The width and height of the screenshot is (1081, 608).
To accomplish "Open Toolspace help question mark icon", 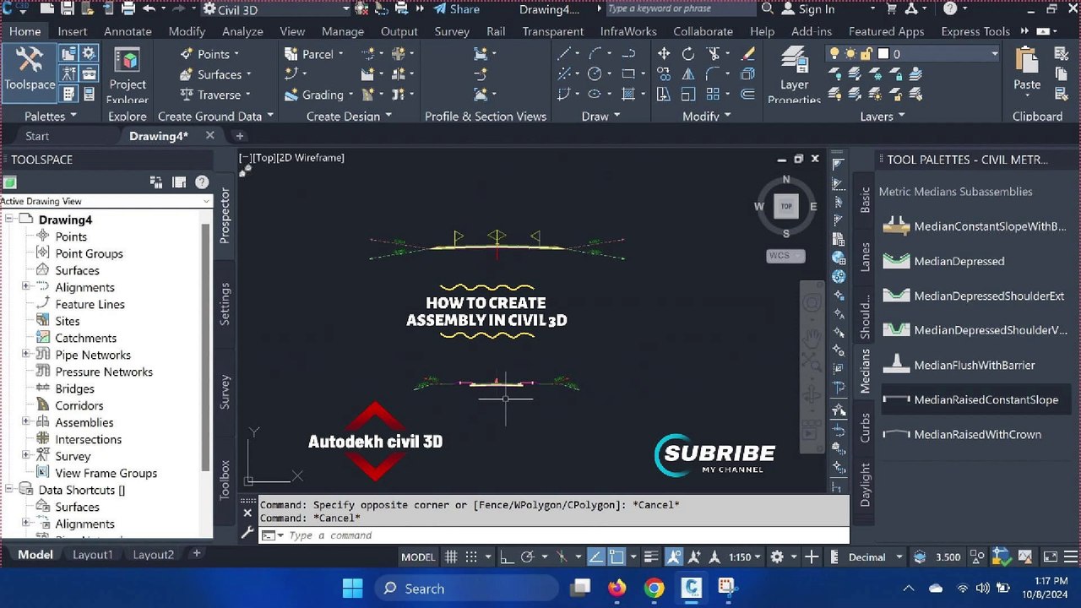I will point(202,182).
